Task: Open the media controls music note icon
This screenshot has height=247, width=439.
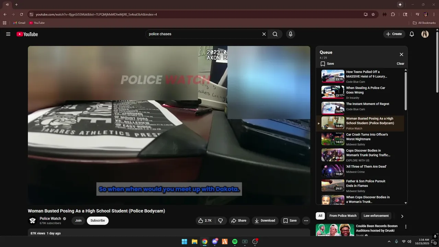Action: (417, 14)
